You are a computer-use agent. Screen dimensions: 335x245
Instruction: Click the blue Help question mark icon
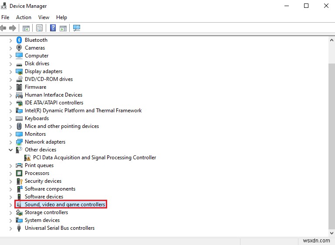click(x=53, y=28)
